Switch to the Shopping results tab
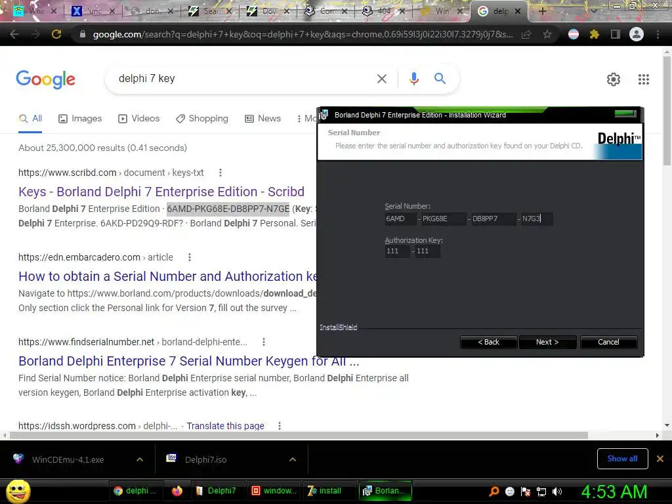The width and height of the screenshot is (672, 504). point(202,119)
